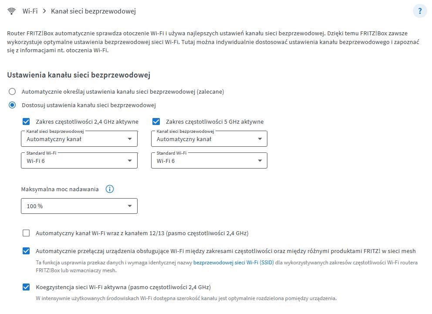Uncheck the 2,4 GHz frequency band checkbox

[26, 122]
